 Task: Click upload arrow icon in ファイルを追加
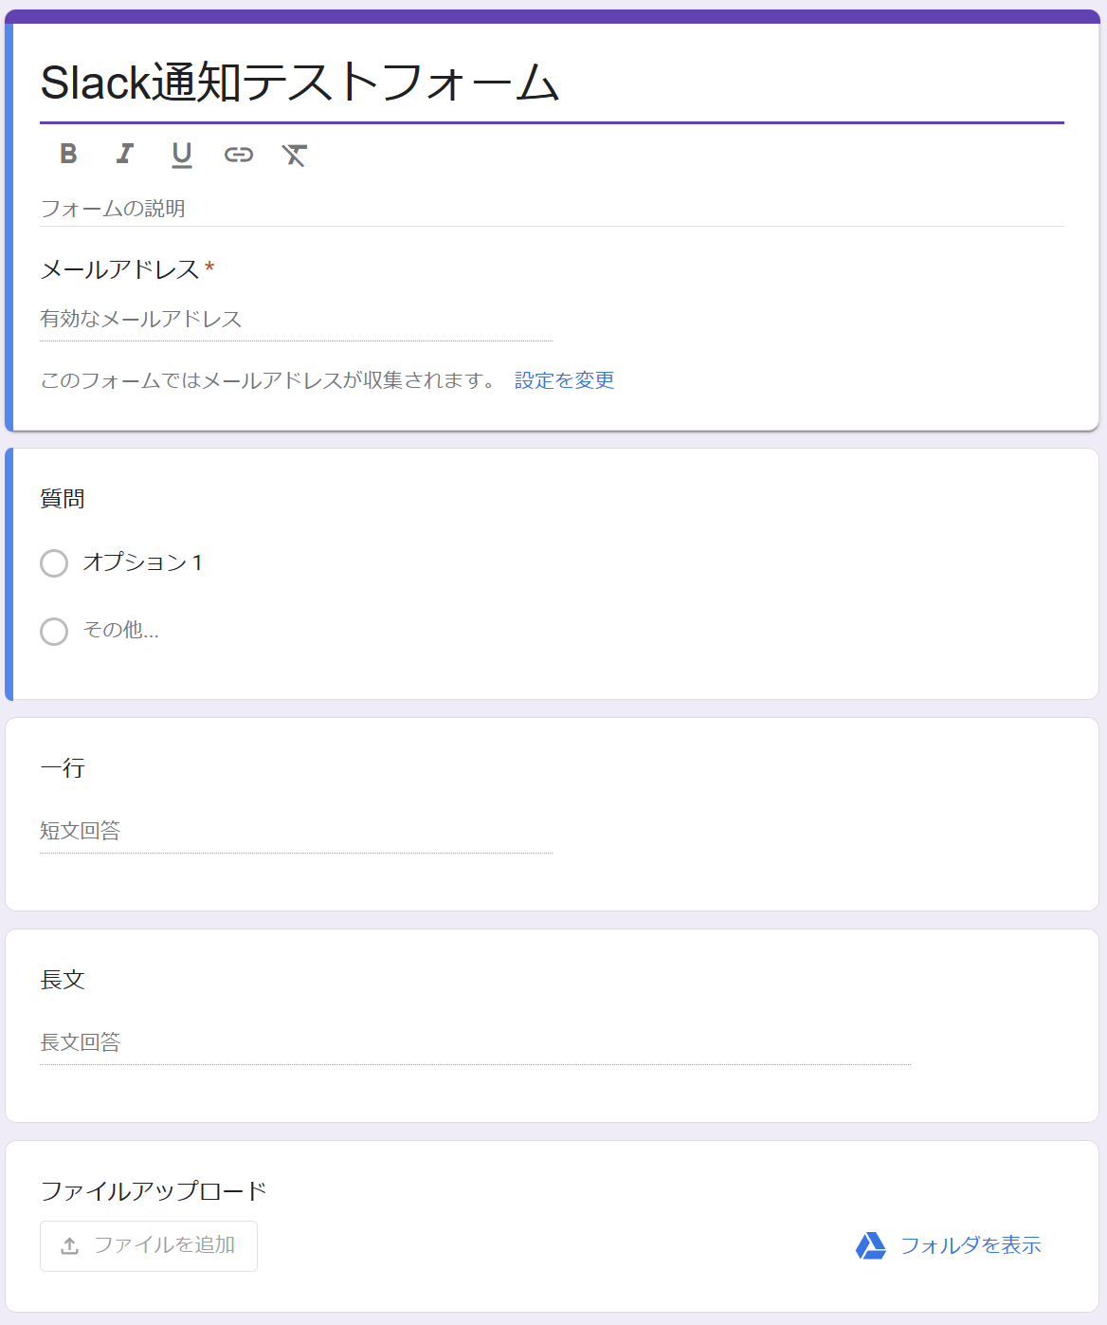pos(69,1246)
